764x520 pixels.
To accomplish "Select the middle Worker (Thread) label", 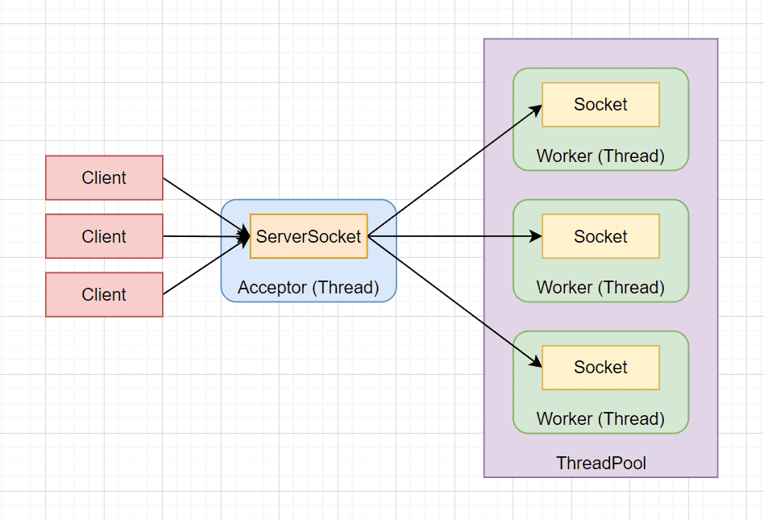I will [x=600, y=287].
